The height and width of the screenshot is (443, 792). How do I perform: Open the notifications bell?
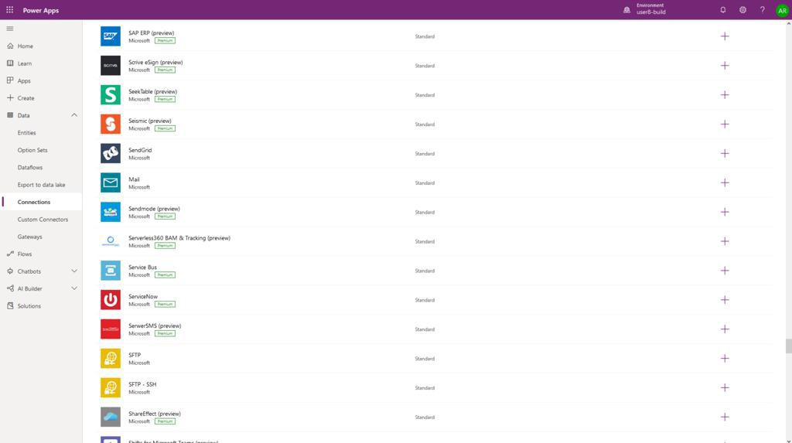(x=723, y=9)
